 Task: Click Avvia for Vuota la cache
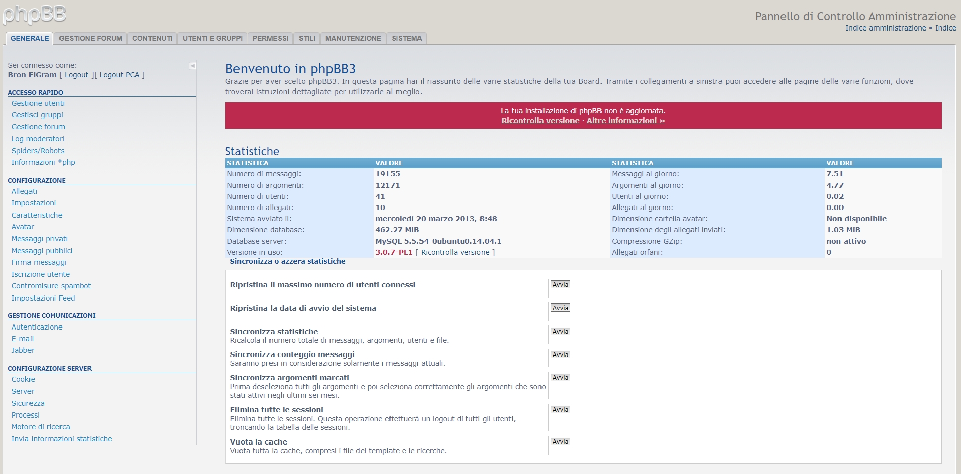tap(560, 441)
